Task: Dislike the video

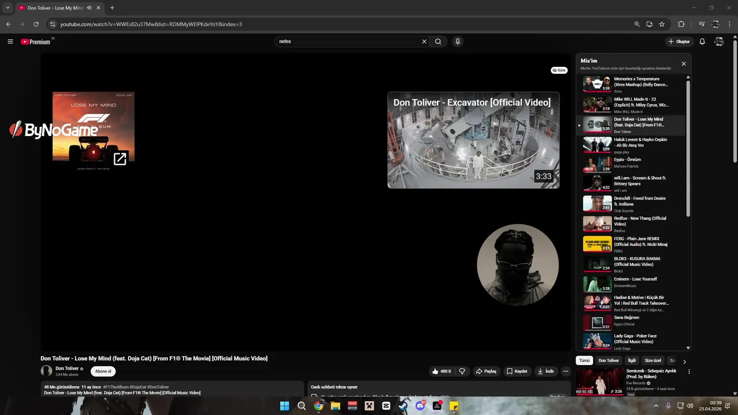Action: (x=462, y=371)
